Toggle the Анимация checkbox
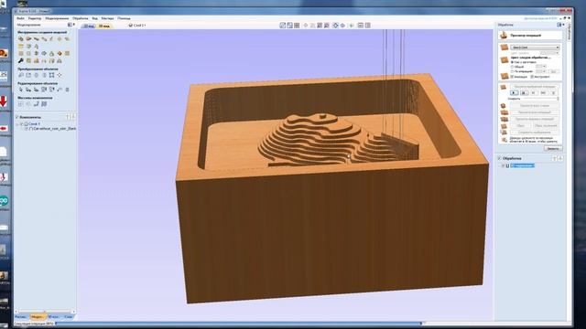The height and width of the screenshot is (329, 586). click(x=512, y=77)
